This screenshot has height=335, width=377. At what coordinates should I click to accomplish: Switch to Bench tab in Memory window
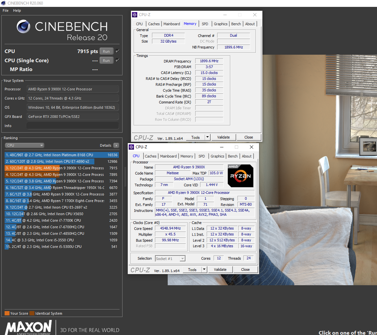[236, 24]
